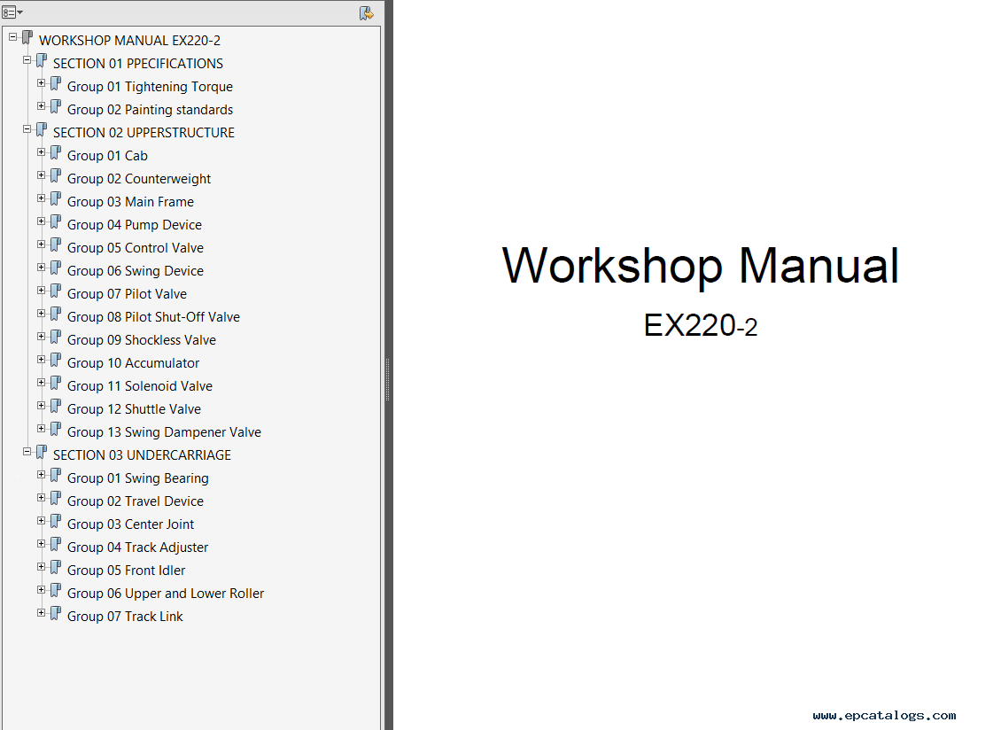1001x730 pixels.
Task: Expand Group 01 Cab bookmark
Action: (41, 152)
